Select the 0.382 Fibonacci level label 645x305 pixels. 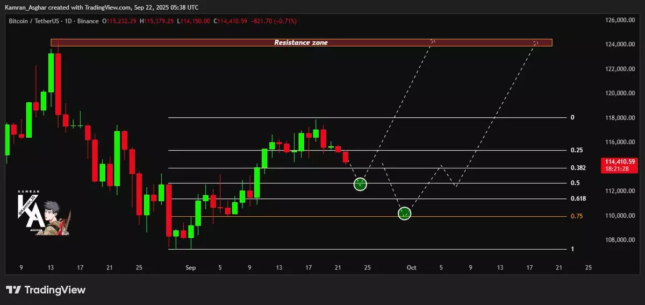pyautogui.click(x=578, y=168)
